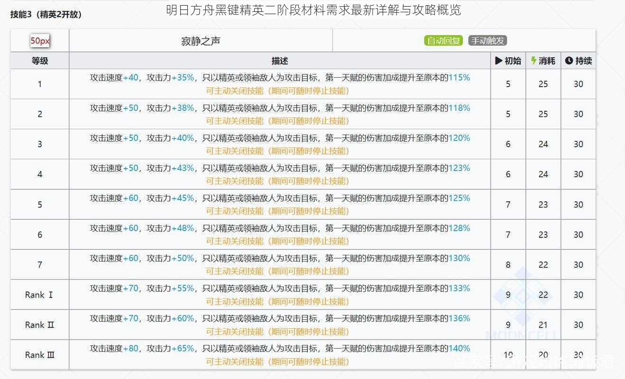
Task: Select the Rank Ⅰ row label
Action: tap(39, 295)
